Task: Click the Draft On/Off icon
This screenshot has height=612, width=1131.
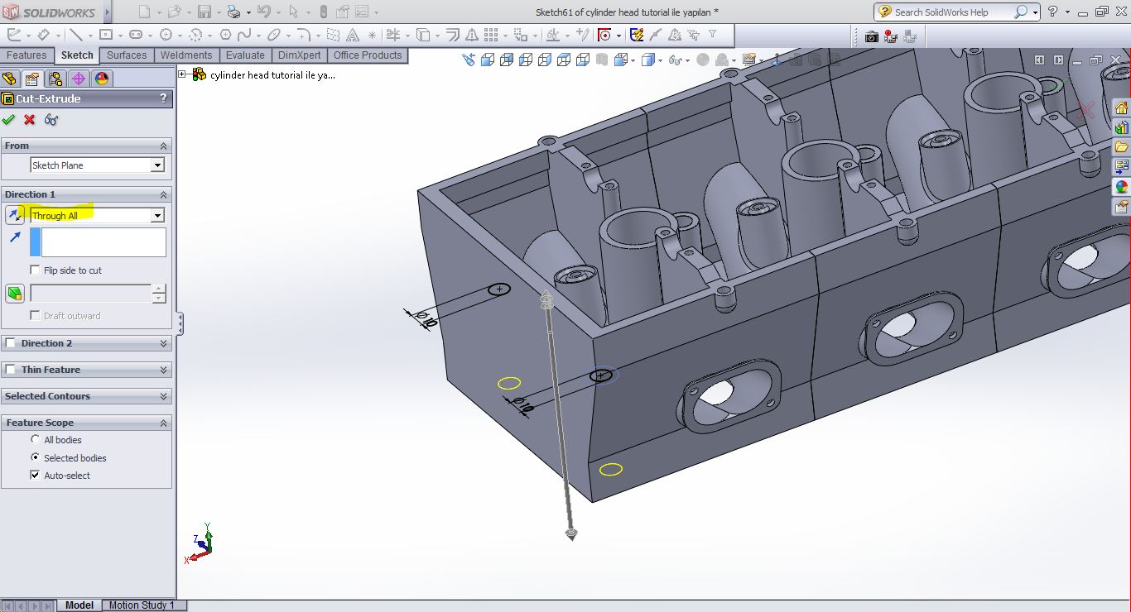Action: point(15,294)
